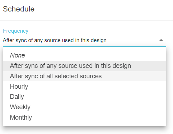
Task: Set frequency to Daily
Action: click(84, 97)
